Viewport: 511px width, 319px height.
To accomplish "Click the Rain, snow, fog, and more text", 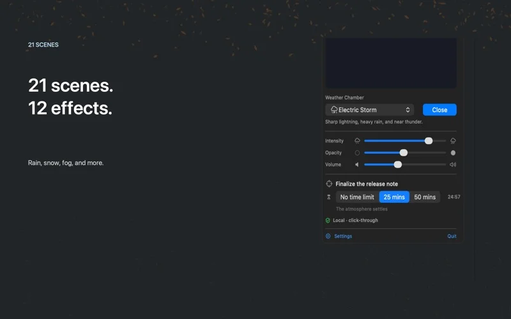I will click(66, 163).
